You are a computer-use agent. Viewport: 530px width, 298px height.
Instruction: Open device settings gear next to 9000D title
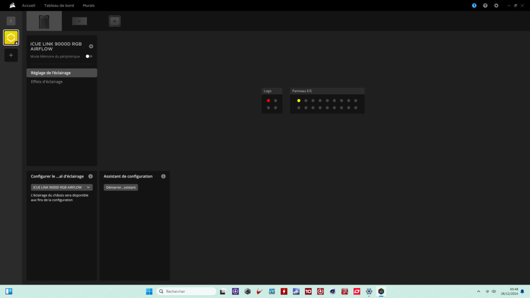[91, 47]
